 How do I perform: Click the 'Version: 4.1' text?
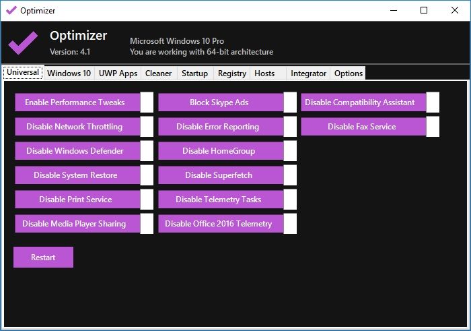70,52
